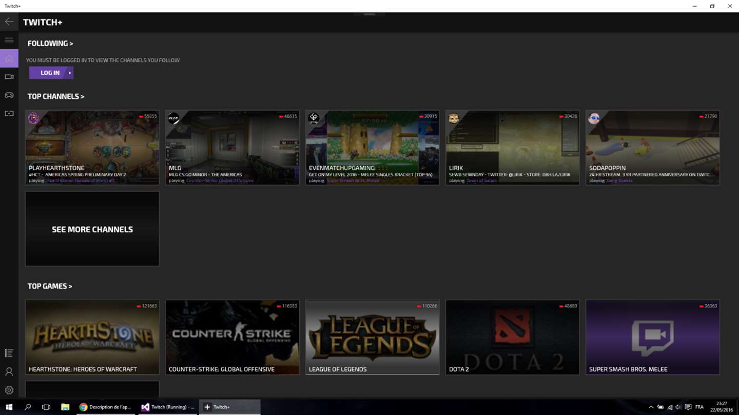The image size is (739, 415).
Task: Open the list icon in lower sidebar
Action: coord(9,353)
